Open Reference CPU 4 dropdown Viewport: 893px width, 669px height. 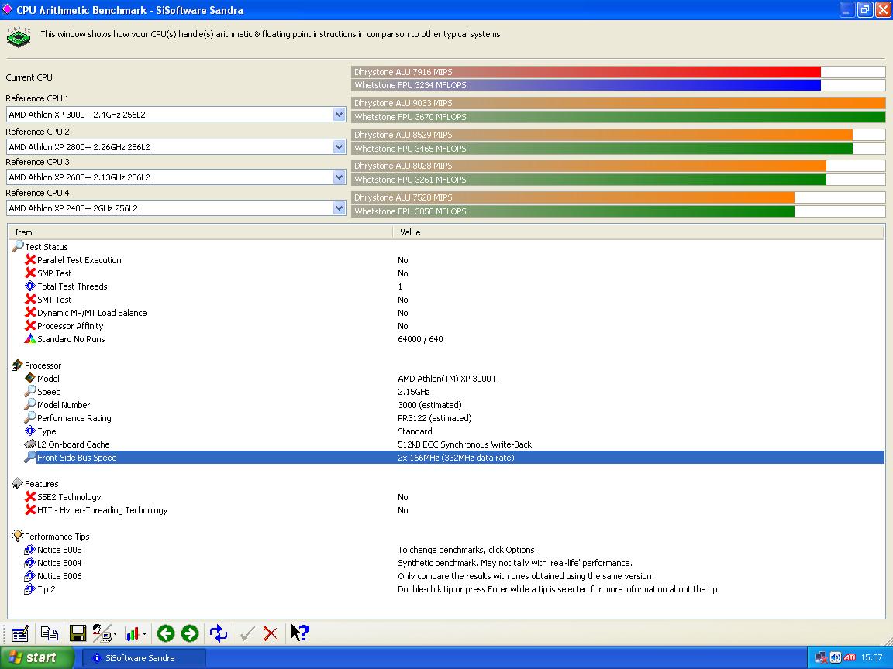339,208
